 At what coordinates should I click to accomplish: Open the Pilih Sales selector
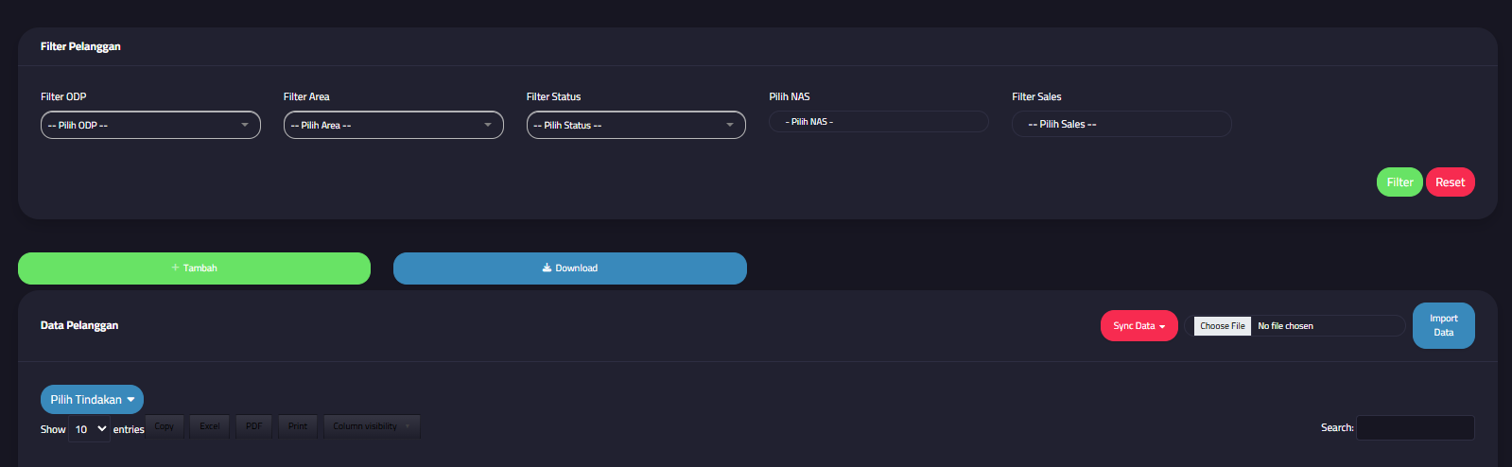(x=1121, y=124)
